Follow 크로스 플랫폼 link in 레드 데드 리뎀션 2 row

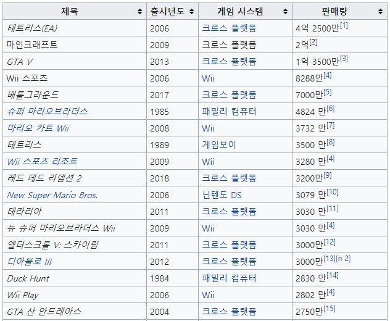pos(229,178)
